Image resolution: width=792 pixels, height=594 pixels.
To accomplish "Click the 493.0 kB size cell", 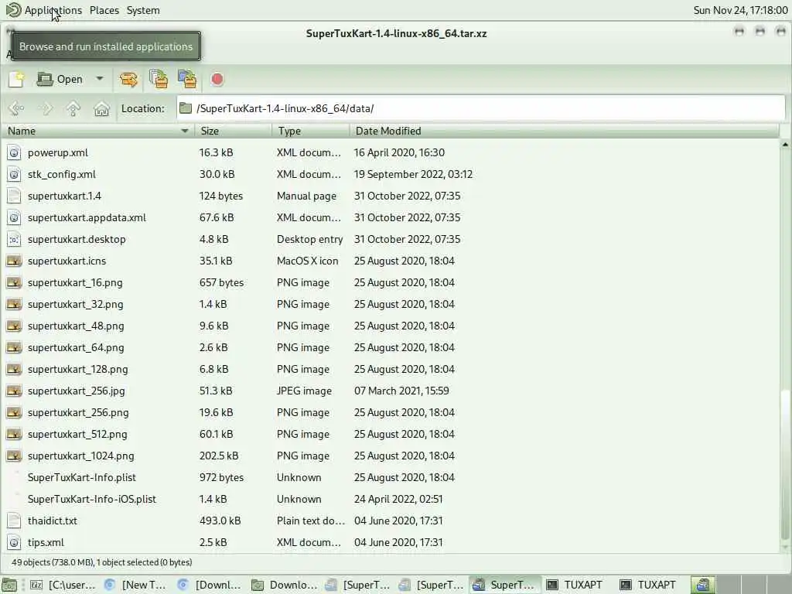I will point(220,521).
